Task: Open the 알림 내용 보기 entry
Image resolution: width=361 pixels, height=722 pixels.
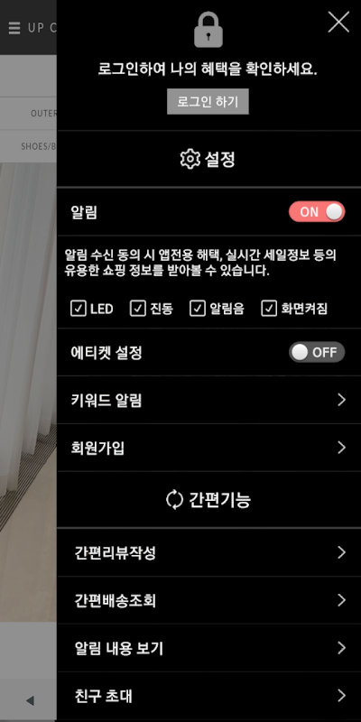Action: pos(209,648)
